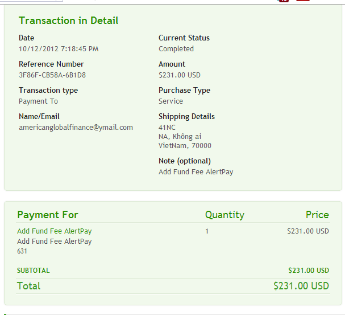Click the VietNam, 70000 shipping line
345x315 pixels.
185,146
